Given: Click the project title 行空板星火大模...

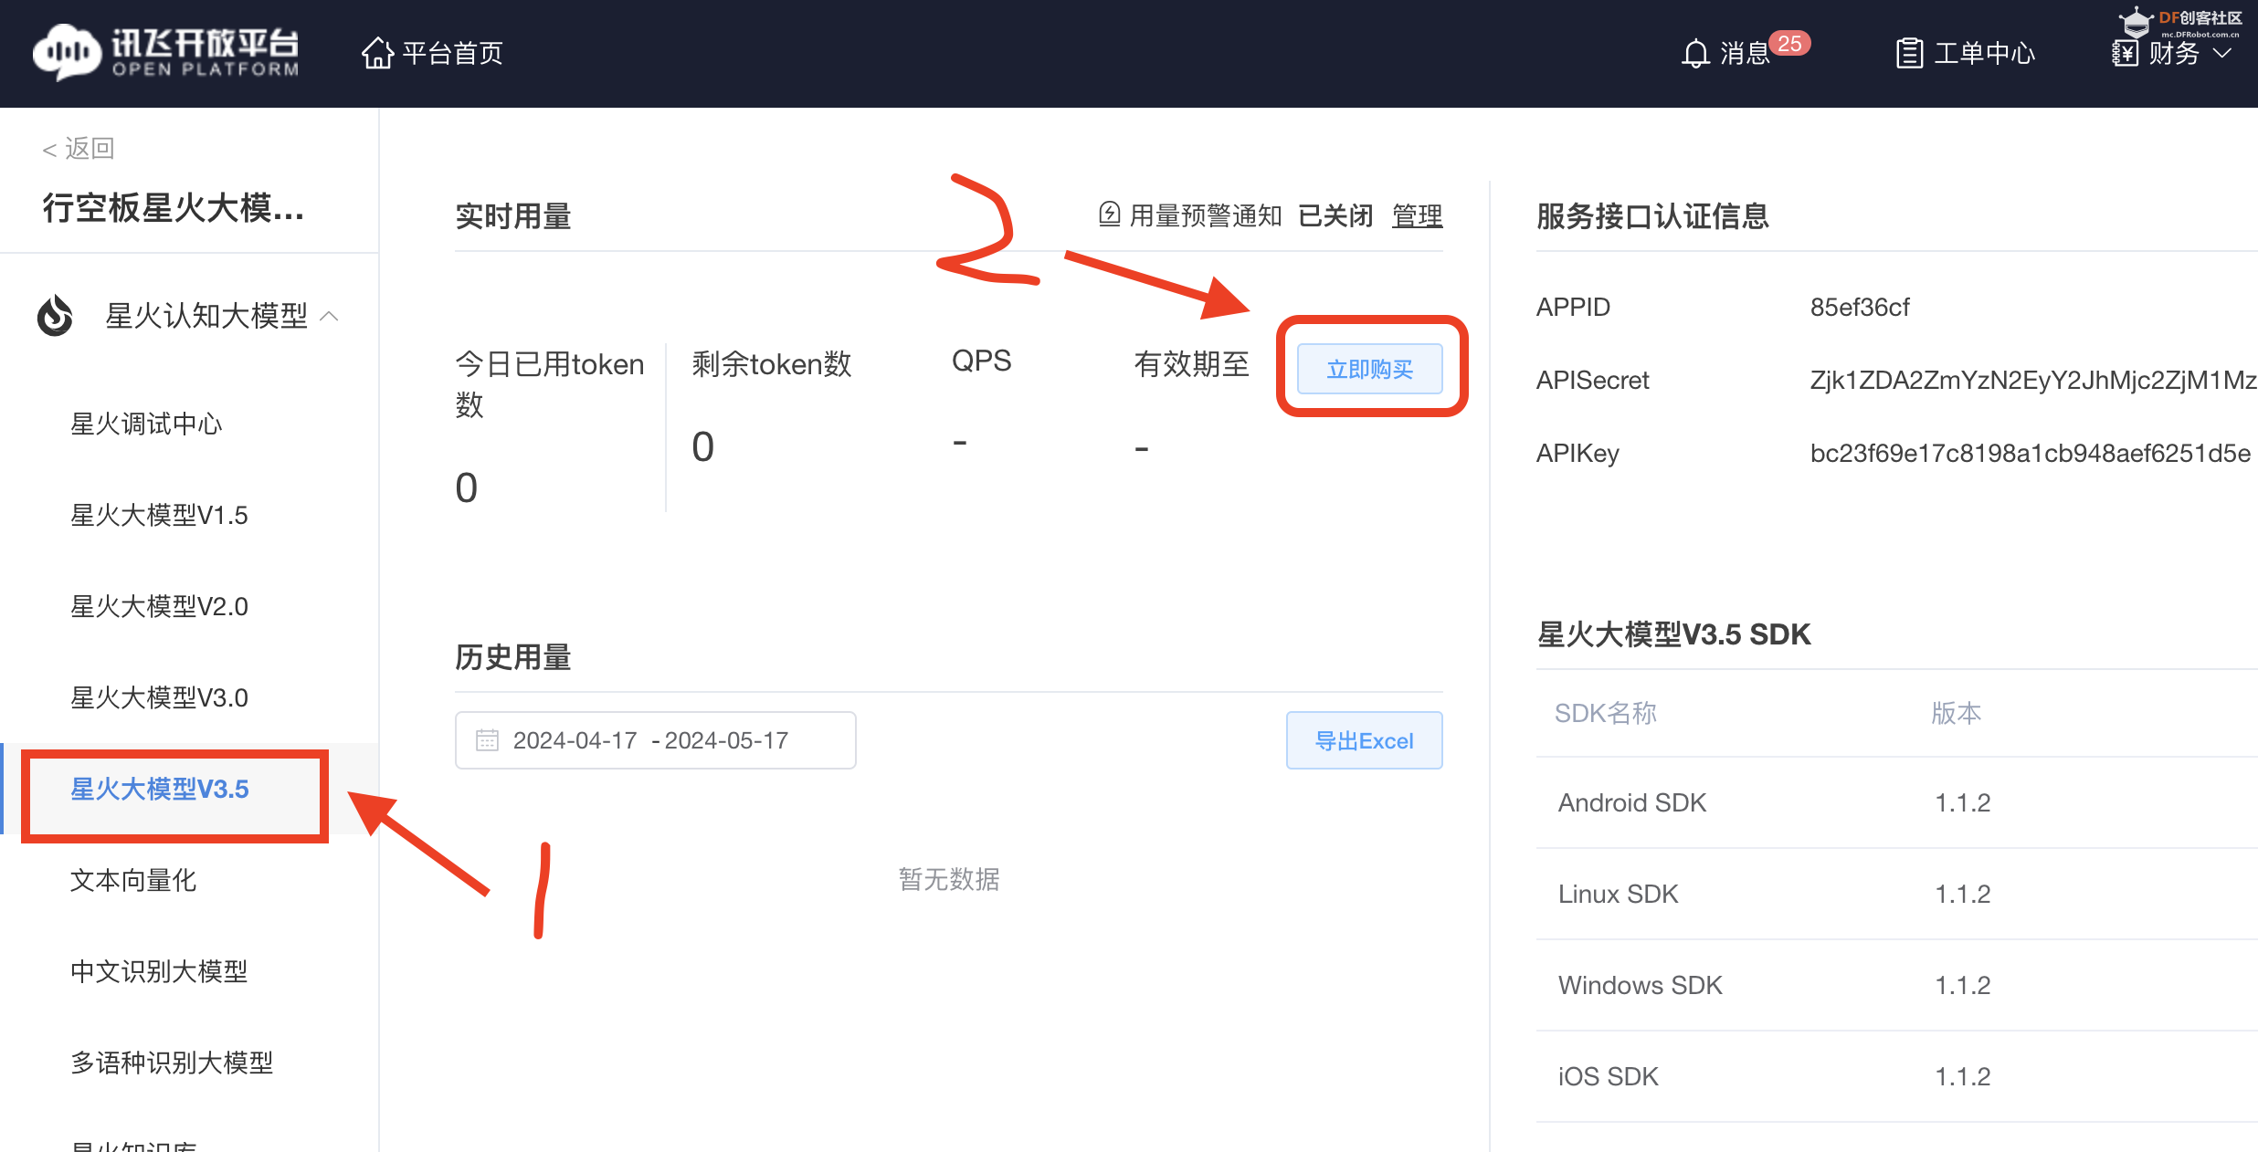Looking at the screenshot, I should coord(174,208).
